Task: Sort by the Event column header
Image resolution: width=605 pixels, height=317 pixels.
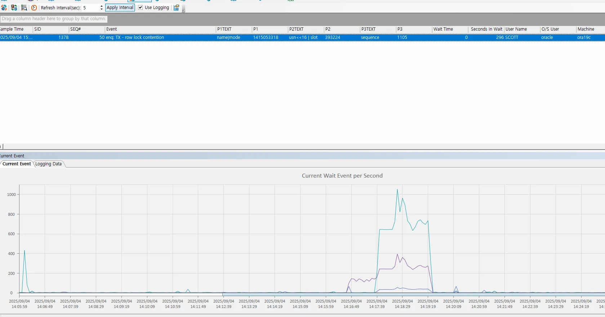Action: 160,29
